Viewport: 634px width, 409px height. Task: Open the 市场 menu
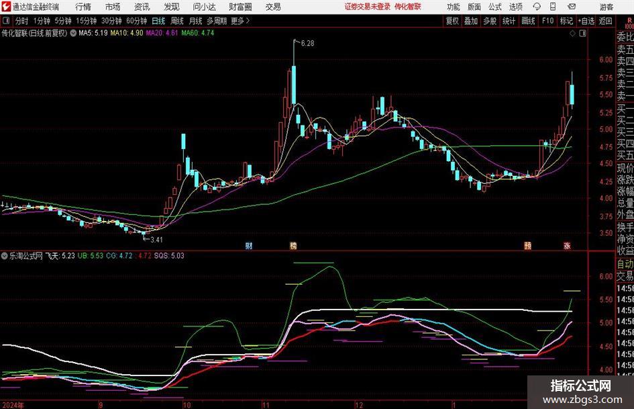pos(113,7)
